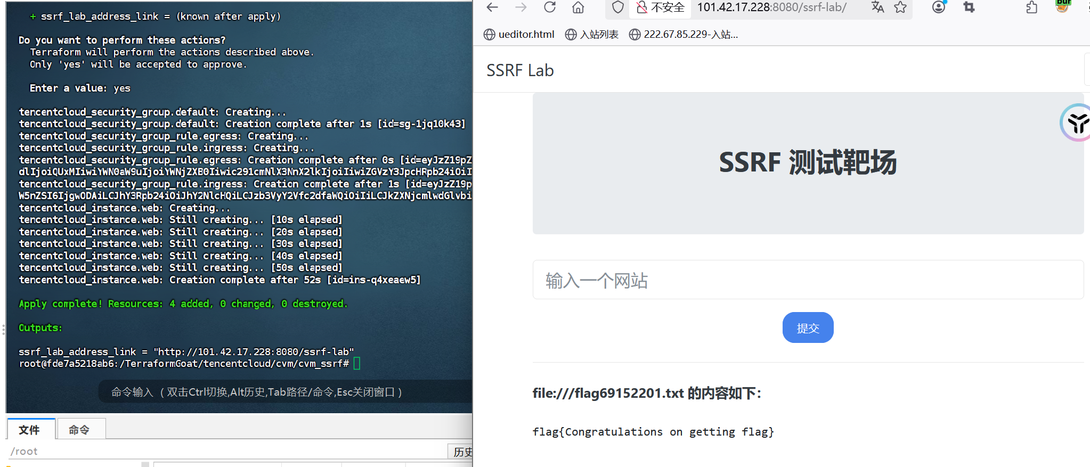Go to the browser home page
Viewport: 1090px width, 467px height.
click(x=578, y=7)
